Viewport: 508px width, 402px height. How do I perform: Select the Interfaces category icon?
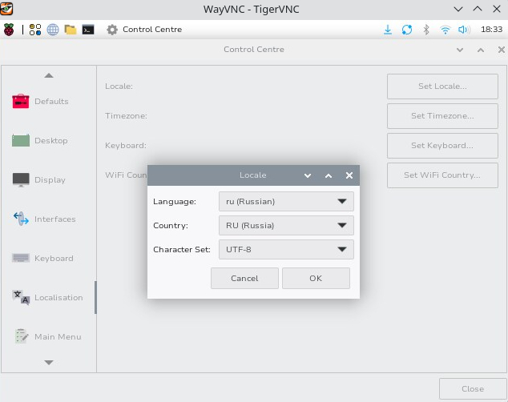click(21, 219)
